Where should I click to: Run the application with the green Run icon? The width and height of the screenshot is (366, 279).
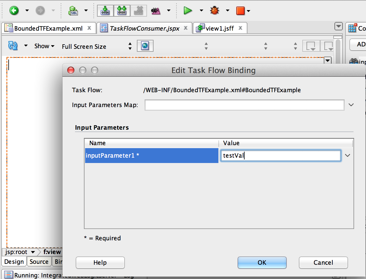188,10
